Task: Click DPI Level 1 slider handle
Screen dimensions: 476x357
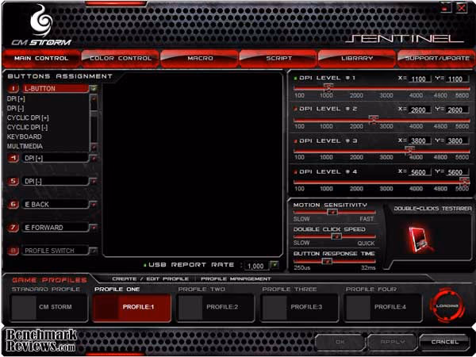Action: 328,88
